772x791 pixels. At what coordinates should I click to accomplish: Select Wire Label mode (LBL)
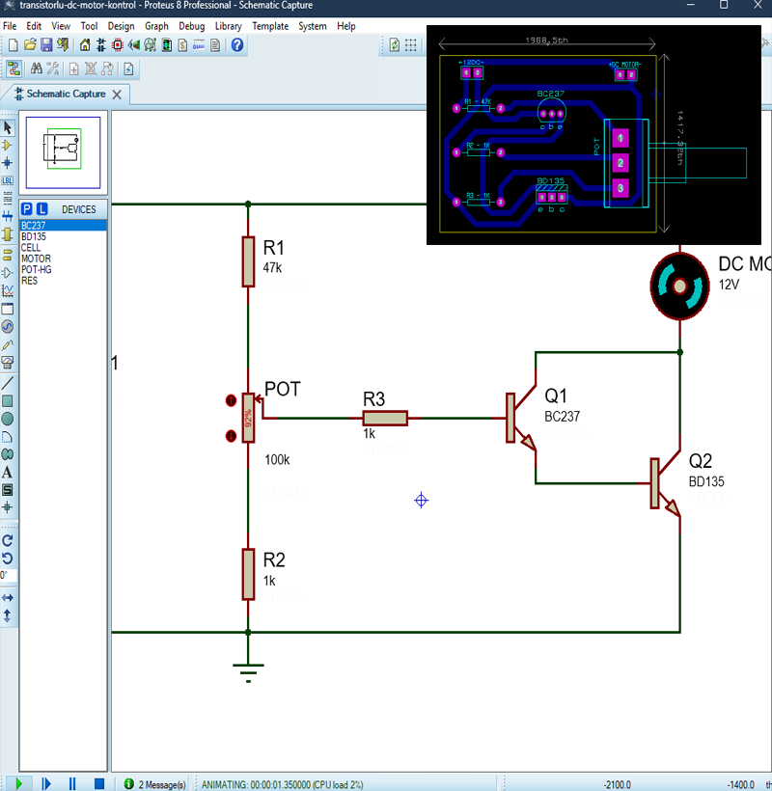tap(8, 179)
